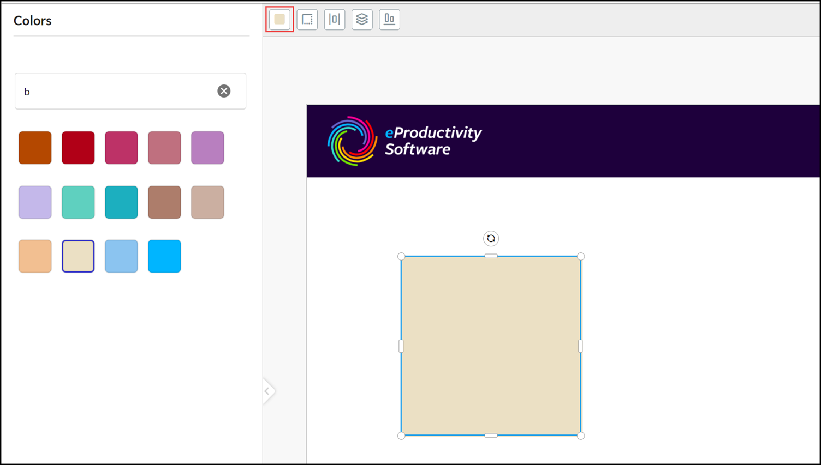
Task: Open the layers order toolbar icon
Action: (362, 20)
